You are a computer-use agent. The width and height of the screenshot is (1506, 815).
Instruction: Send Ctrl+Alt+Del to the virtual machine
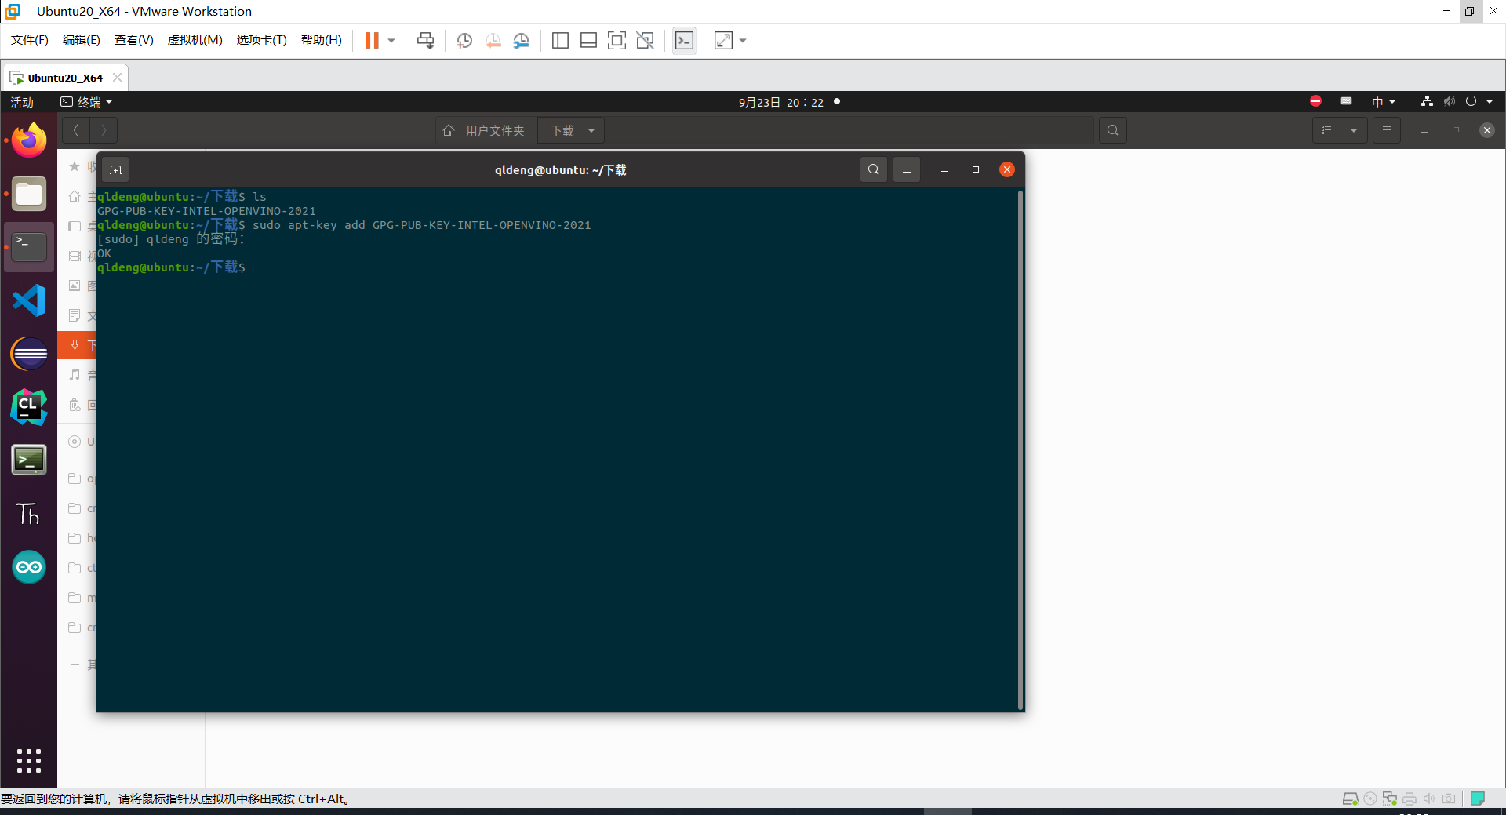point(425,41)
